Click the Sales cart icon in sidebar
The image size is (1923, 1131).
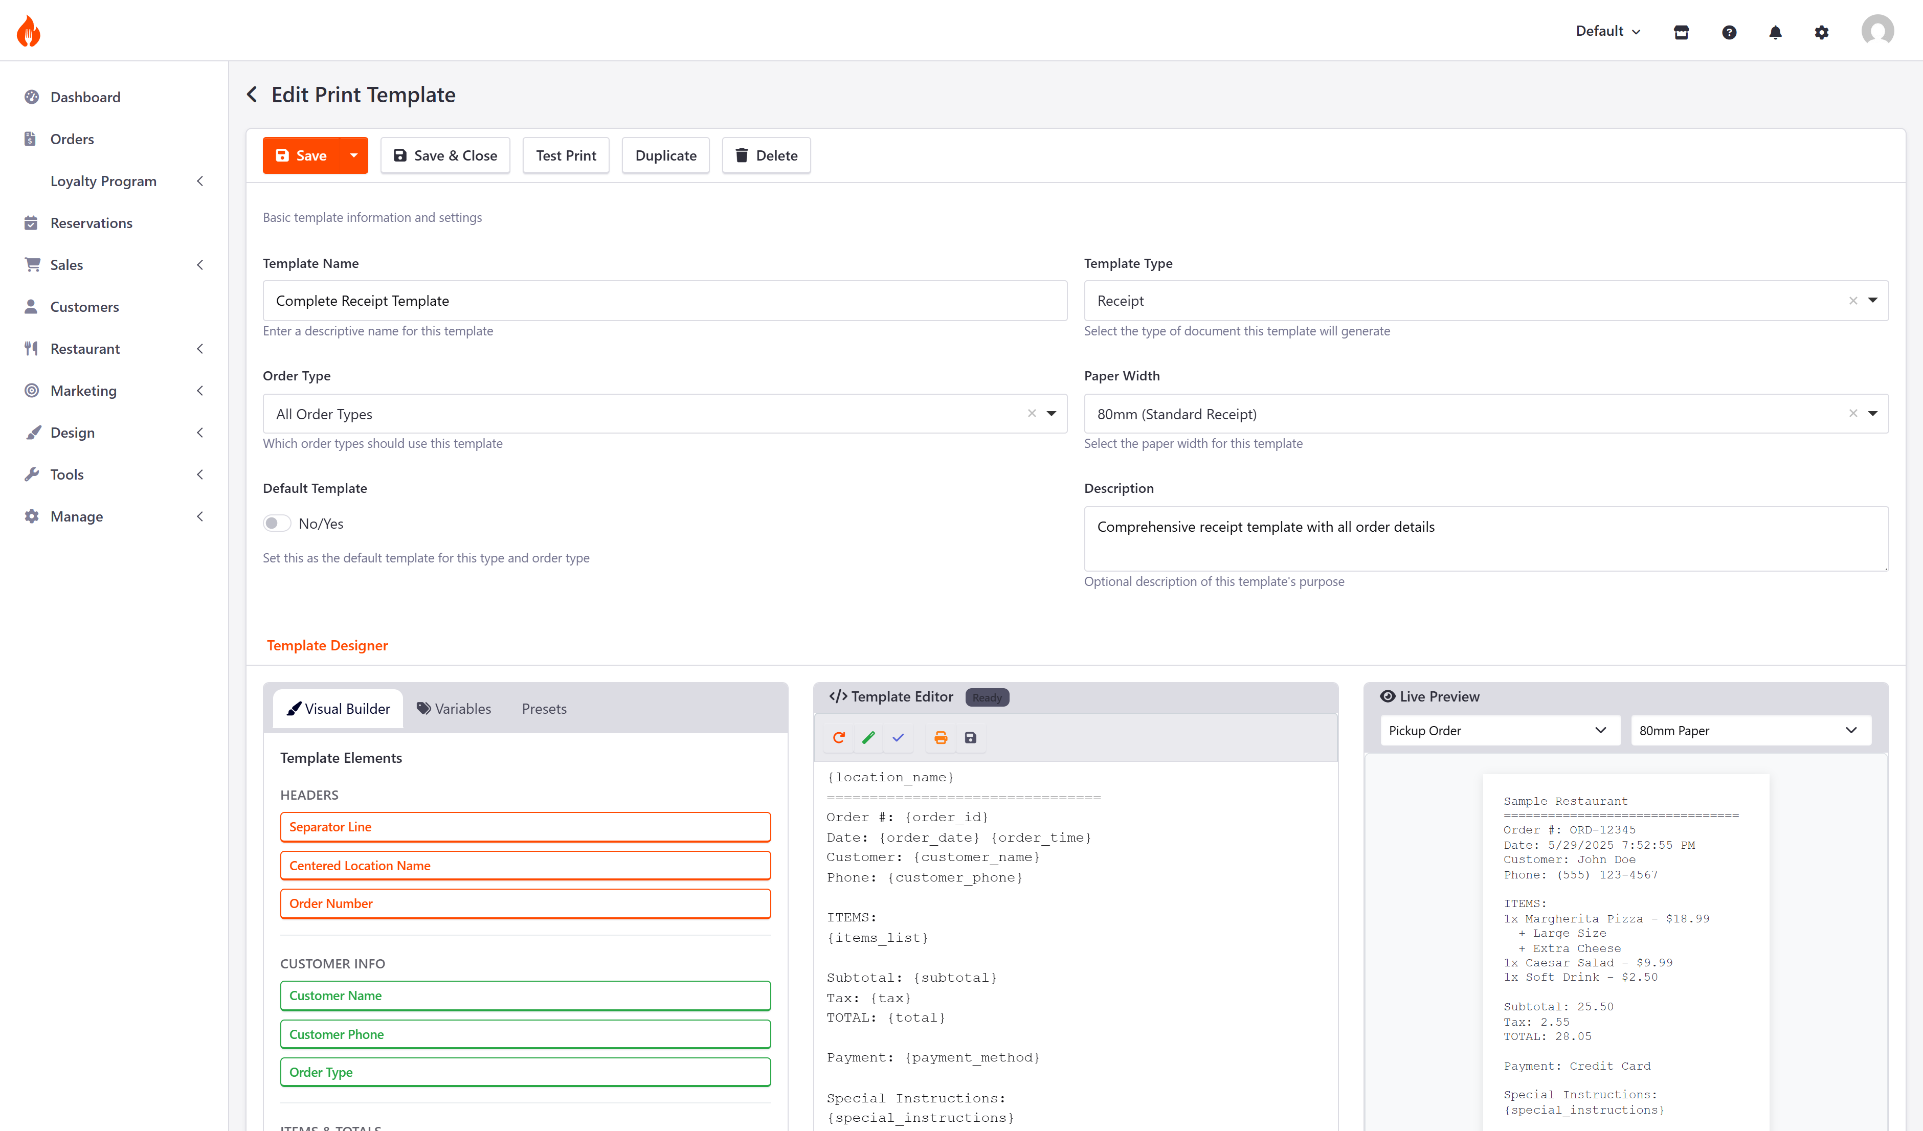32,265
